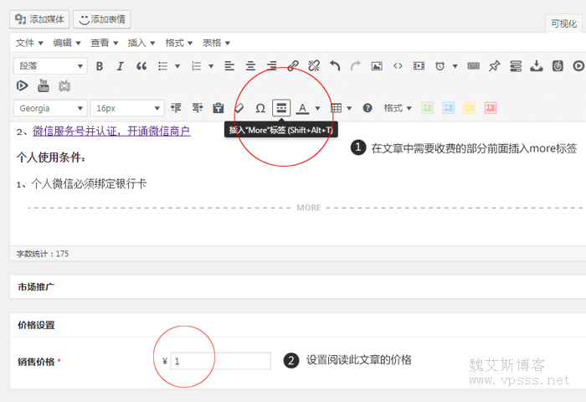Click the undo arrow

pos(335,65)
